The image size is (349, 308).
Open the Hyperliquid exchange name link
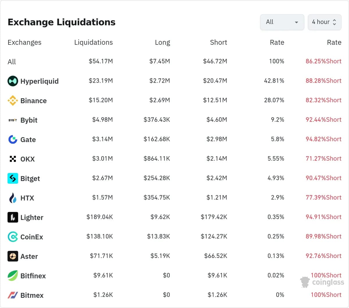coord(40,81)
